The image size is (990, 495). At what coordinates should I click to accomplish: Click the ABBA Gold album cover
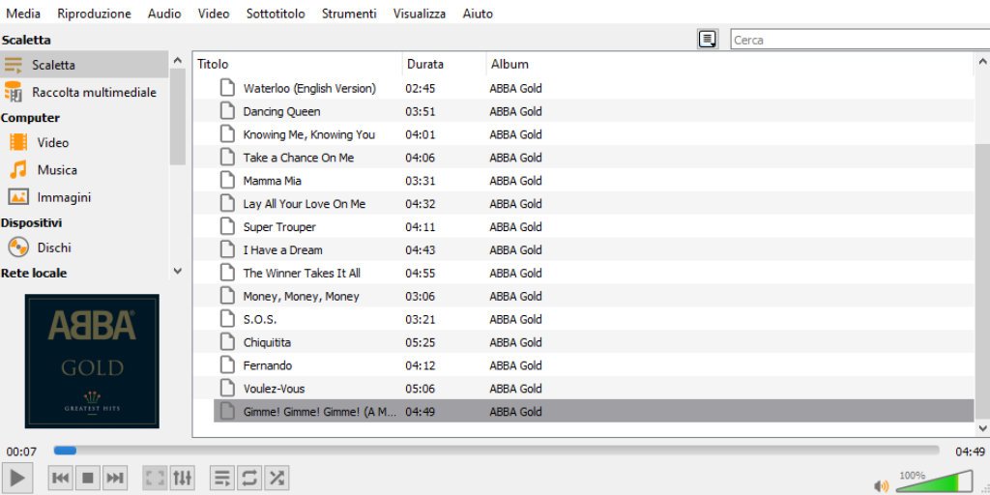(92, 362)
